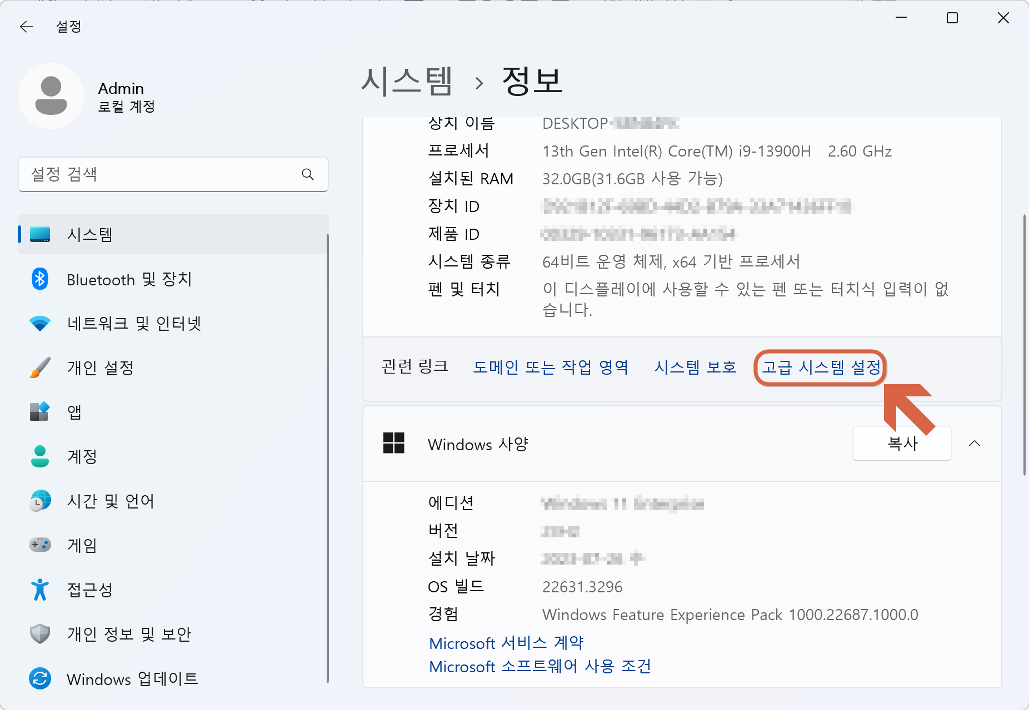1029x710 pixels.
Task: Click the 펜 및 터치 label
Action: [464, 289]
